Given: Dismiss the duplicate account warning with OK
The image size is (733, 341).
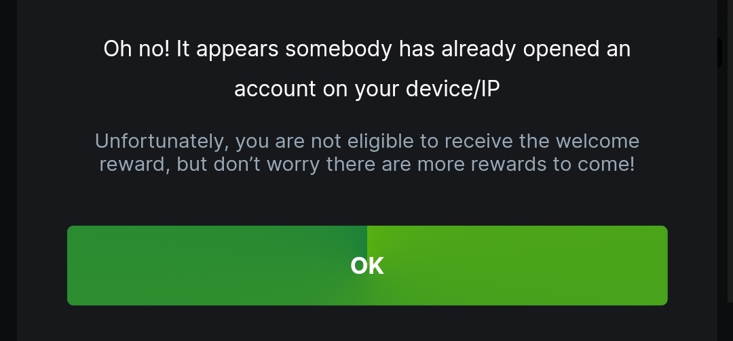Looking at the screenshot, I should [x=367, y=265].
